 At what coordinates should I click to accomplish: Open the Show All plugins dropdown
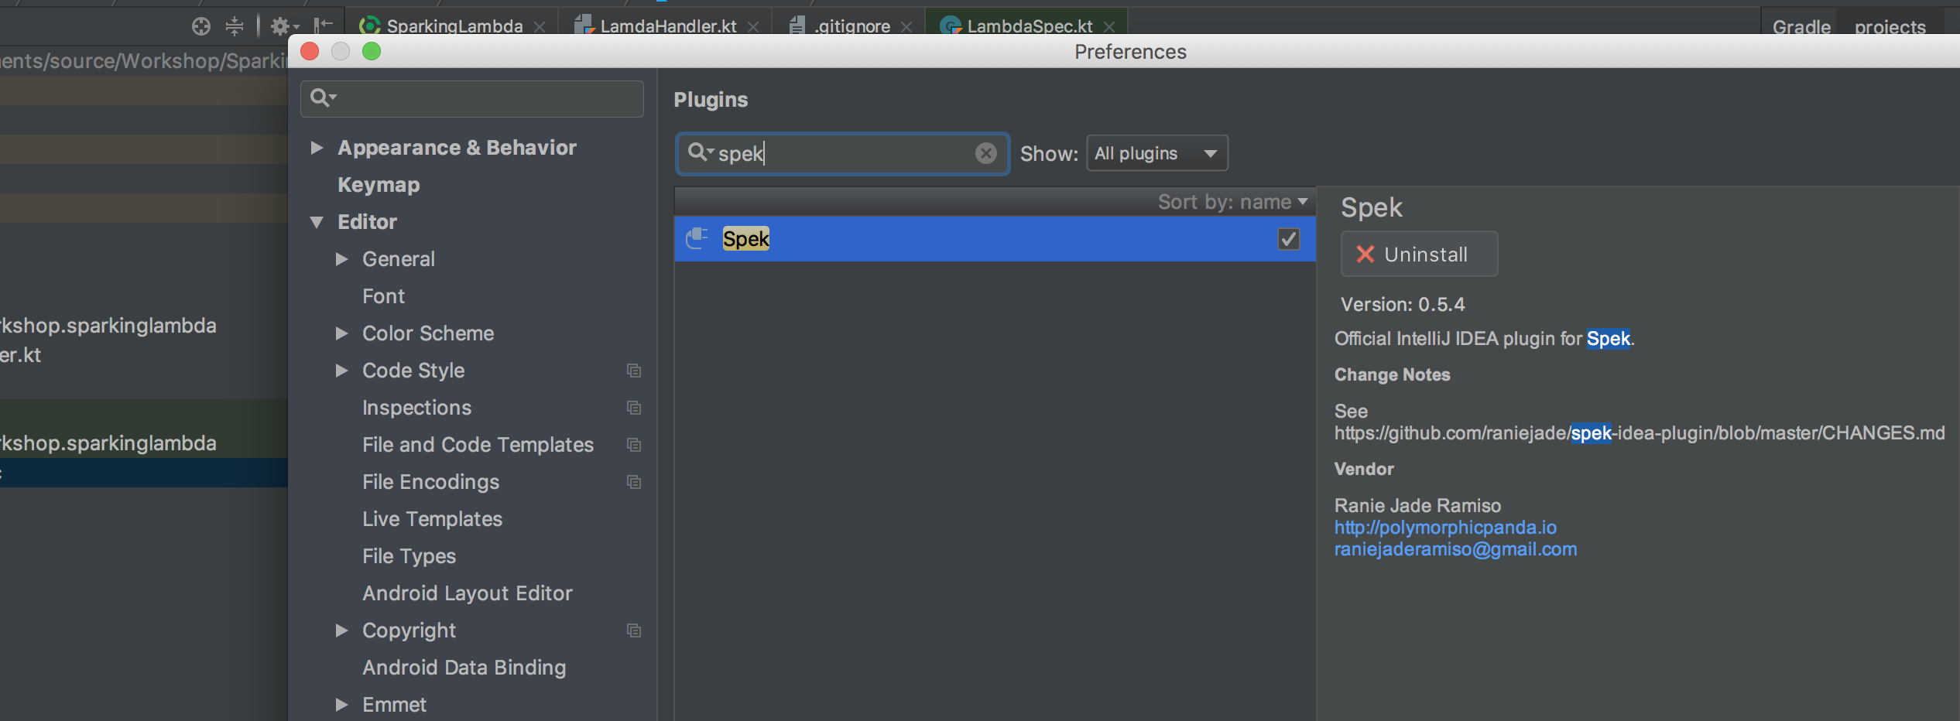pyautogui.click(x=1156, y=153)
